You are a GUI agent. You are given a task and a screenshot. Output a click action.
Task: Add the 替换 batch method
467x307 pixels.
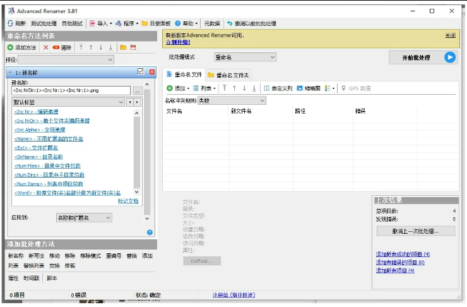click(132, 256)
